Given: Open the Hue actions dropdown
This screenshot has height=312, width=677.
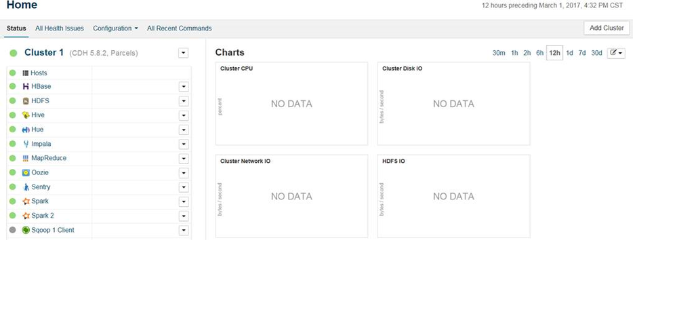Looking at the screenshot, I should 184,130.
